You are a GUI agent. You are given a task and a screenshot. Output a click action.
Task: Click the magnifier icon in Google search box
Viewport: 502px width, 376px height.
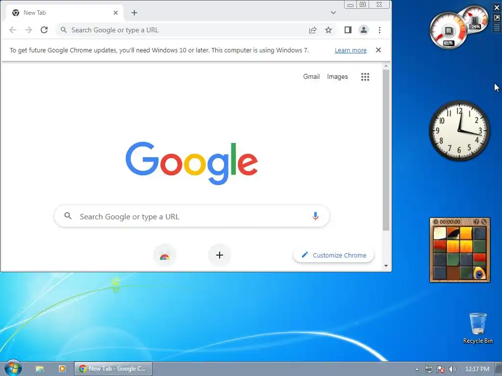[68, 216]
